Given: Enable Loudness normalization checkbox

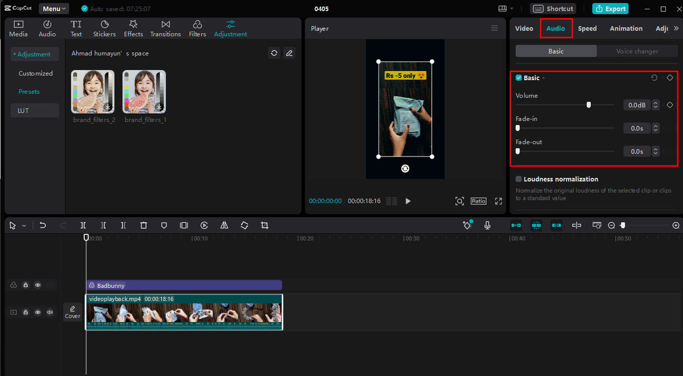Looking at the screenshot, I should click(519, 179).
